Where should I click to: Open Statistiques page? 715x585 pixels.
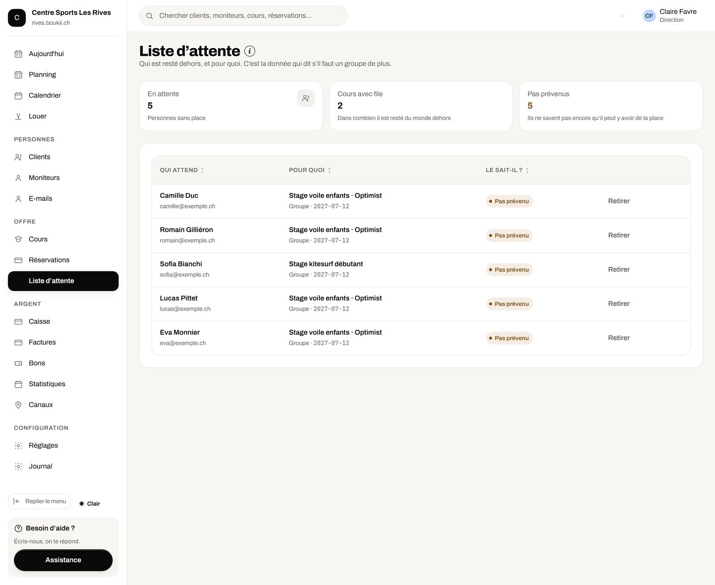[x=63, y=384]
